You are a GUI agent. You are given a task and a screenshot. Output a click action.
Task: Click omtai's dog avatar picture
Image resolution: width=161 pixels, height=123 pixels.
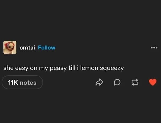(10, 48)
